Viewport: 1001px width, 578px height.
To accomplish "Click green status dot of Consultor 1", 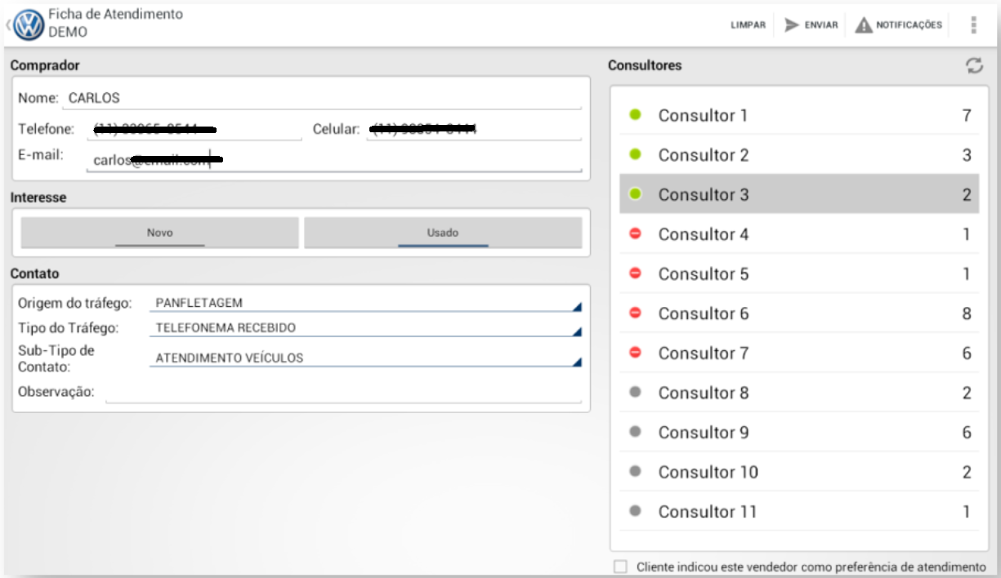I will point(635,116).
